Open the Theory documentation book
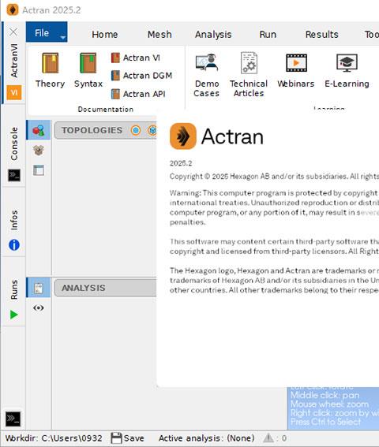The height and width of the screenshot is (447, 379). coord(50,70)
